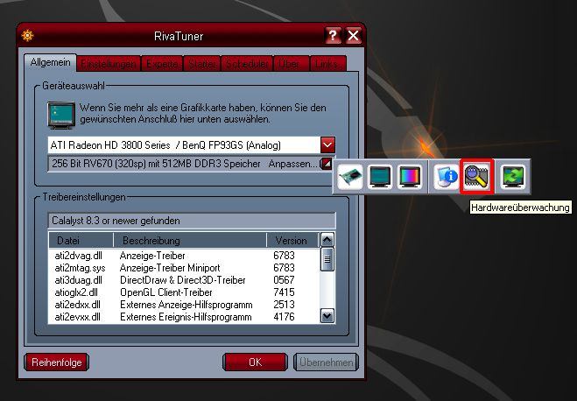Open the blue info report icon
This screenshot has height=401, width=577.
(x=447, y=177)
